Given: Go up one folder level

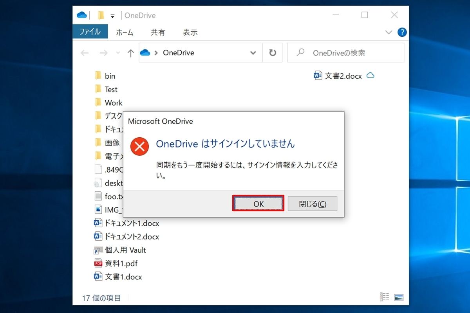Looking at the screenshot, I should pos(131,53).
